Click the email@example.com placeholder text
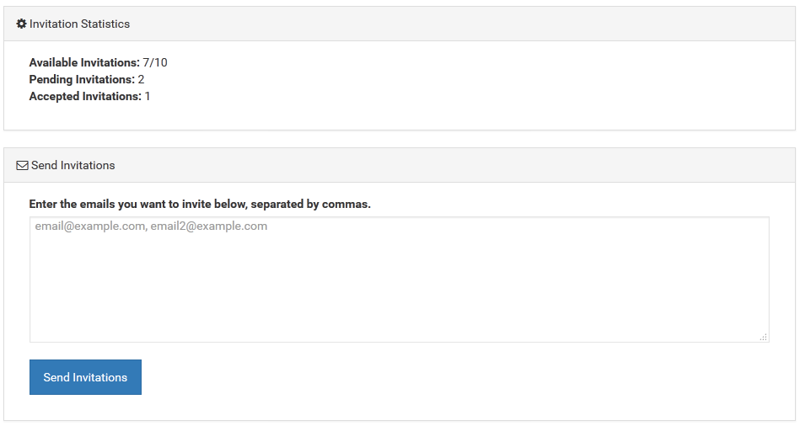The width and height of the screenshot is (800, 426). (x=90, y=226)
